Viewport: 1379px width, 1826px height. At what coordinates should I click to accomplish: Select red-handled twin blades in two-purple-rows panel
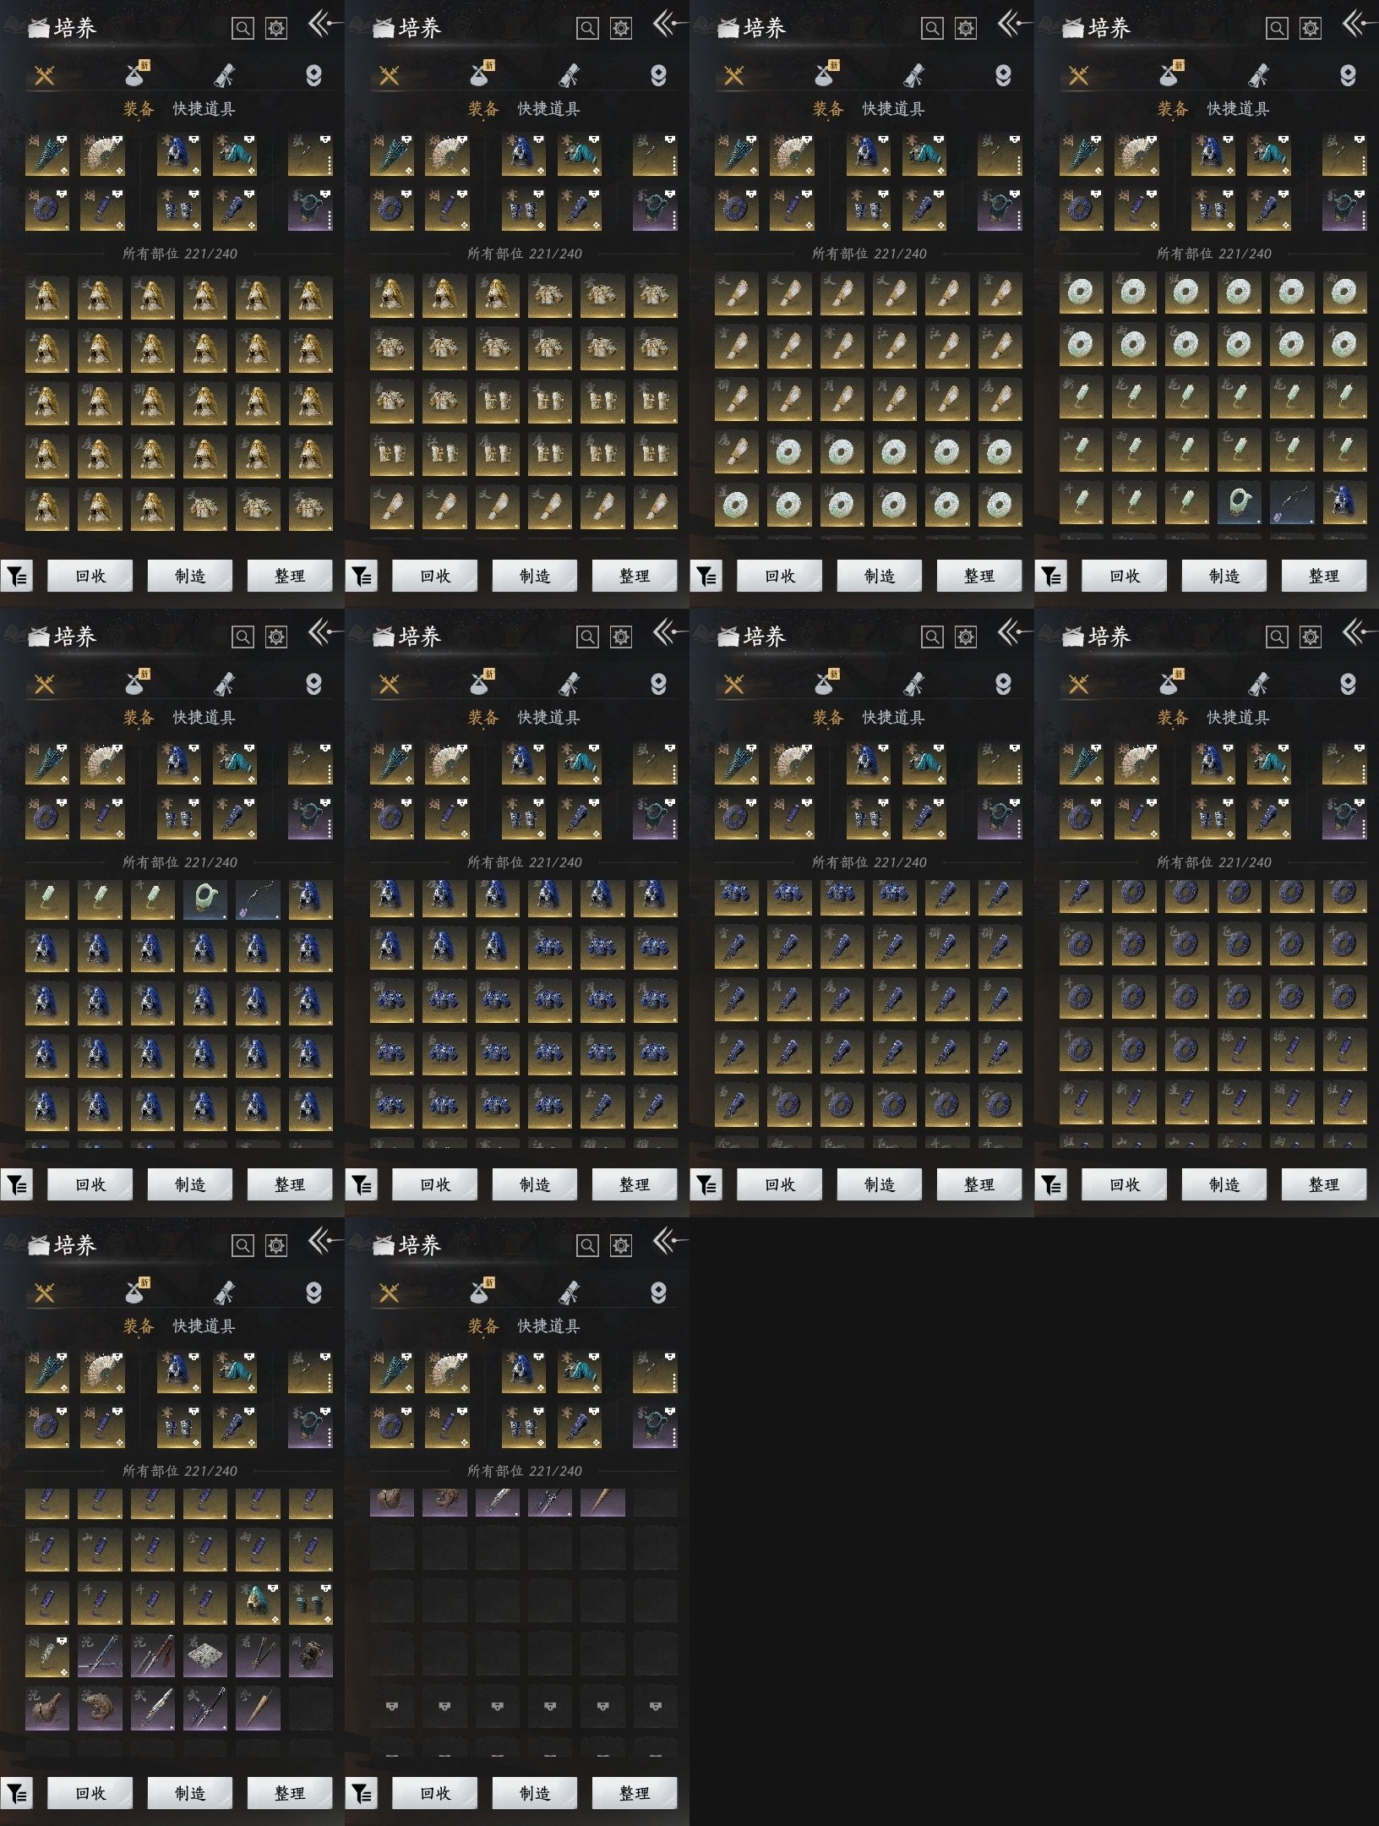point(152,1655)
